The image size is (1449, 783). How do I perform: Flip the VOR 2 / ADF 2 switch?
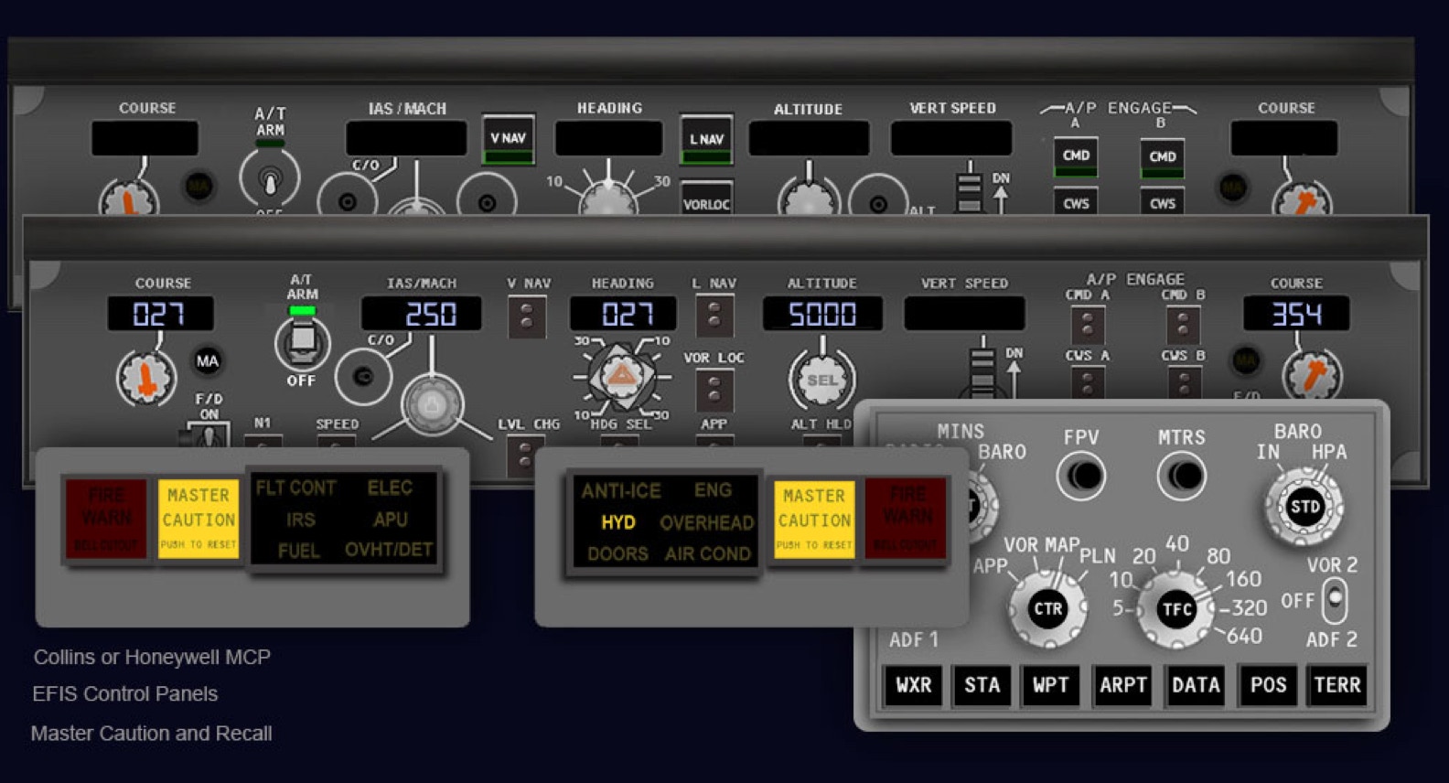coord(1335,600)
